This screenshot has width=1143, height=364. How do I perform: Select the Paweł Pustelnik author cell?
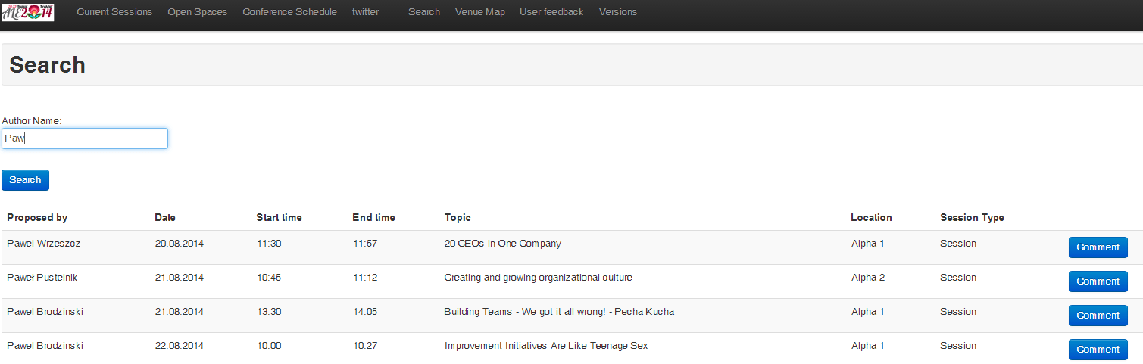click(x=42, y=278)
